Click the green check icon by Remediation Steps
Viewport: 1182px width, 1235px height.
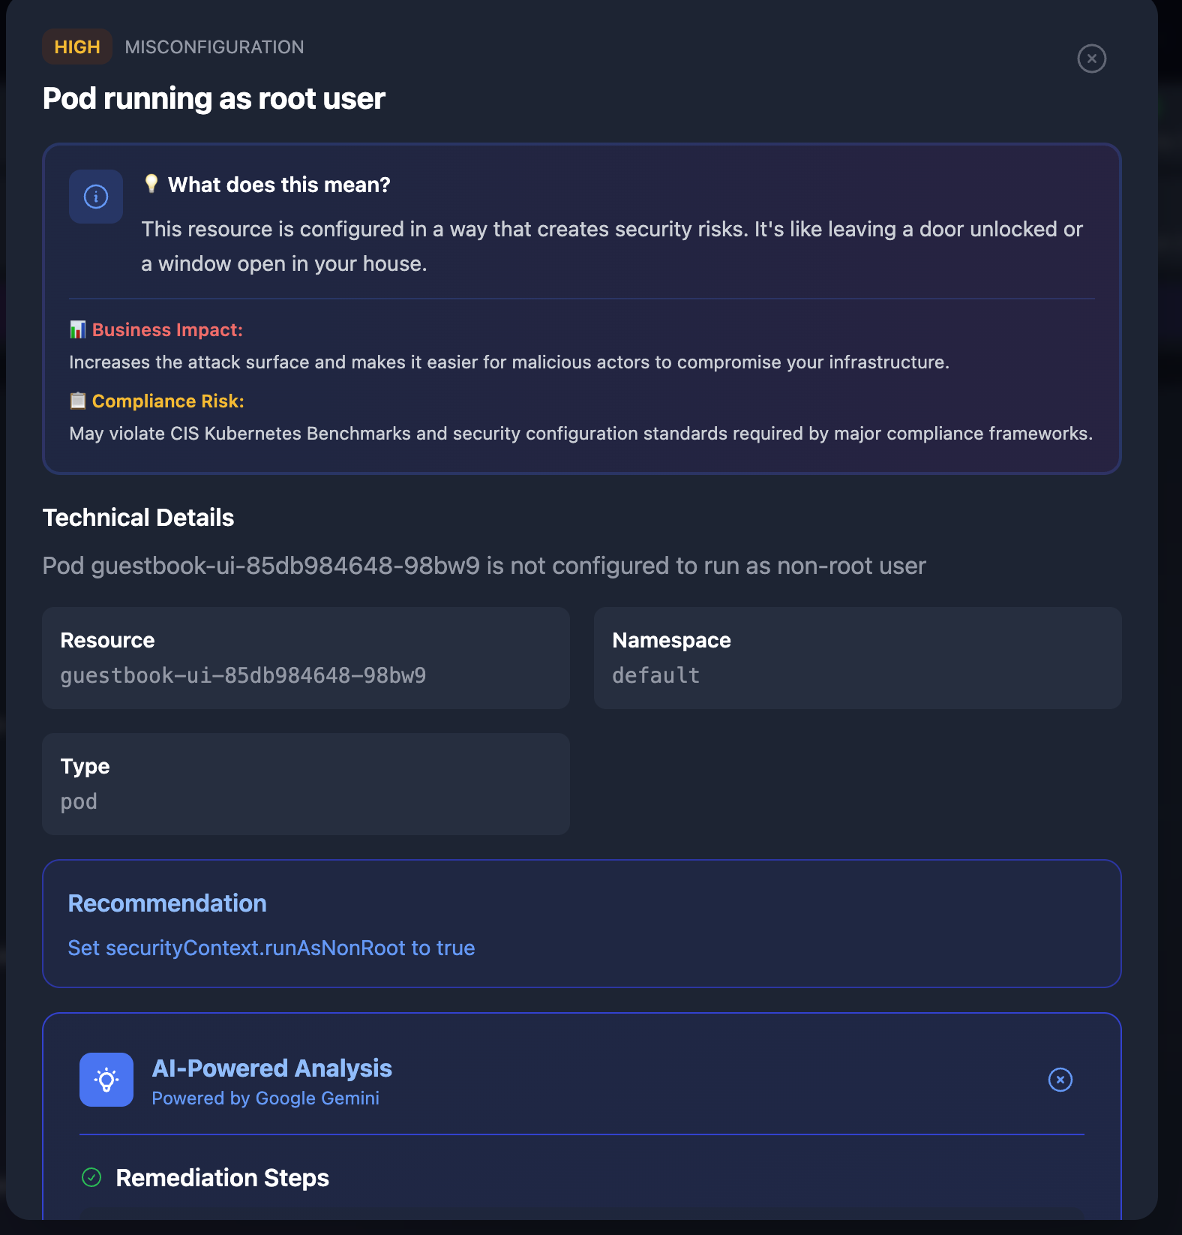[x=91, y=1177]
